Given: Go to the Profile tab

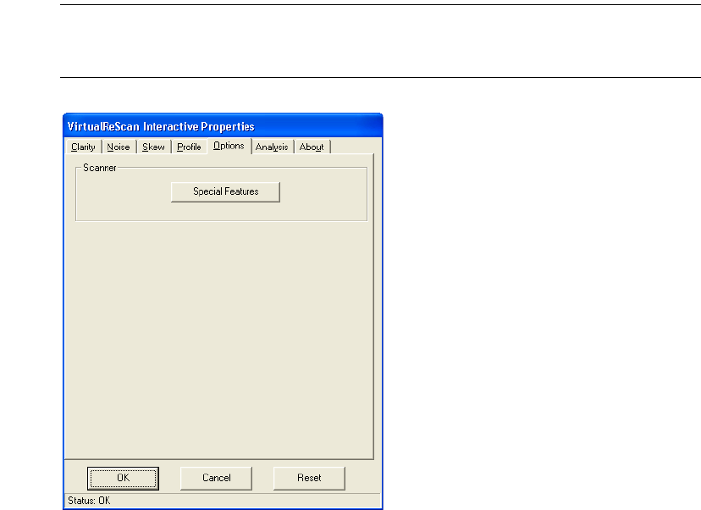Looking at the screenshot, I should pos(189,147).
